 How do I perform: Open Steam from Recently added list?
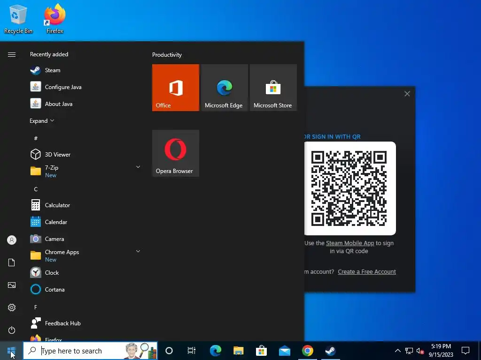tap(85, 70)
